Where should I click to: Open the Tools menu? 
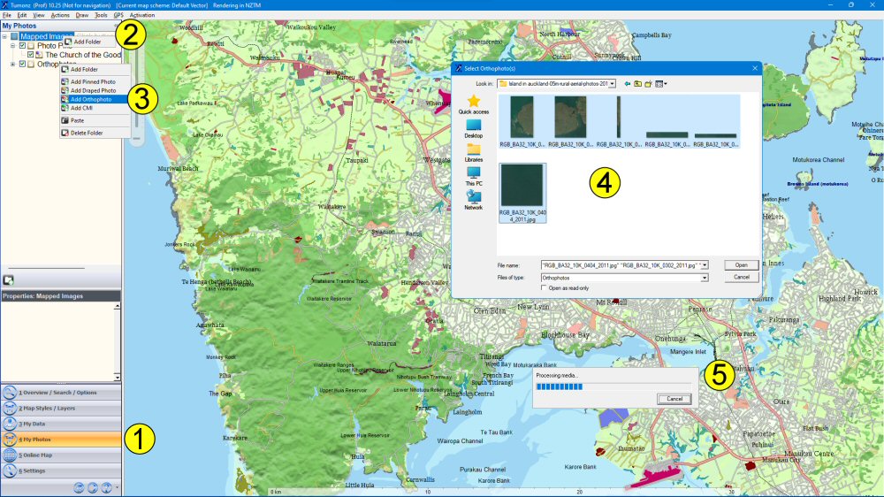coord(102,15)
